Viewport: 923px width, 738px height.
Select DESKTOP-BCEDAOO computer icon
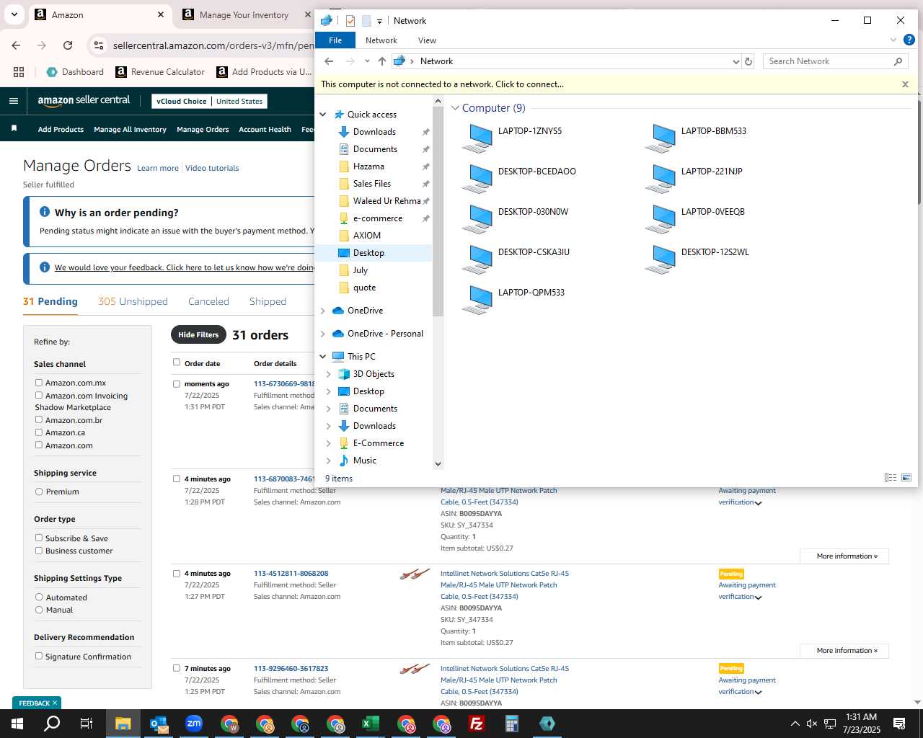point(477,179)
